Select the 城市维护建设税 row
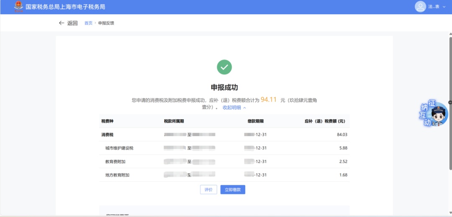 224,148
